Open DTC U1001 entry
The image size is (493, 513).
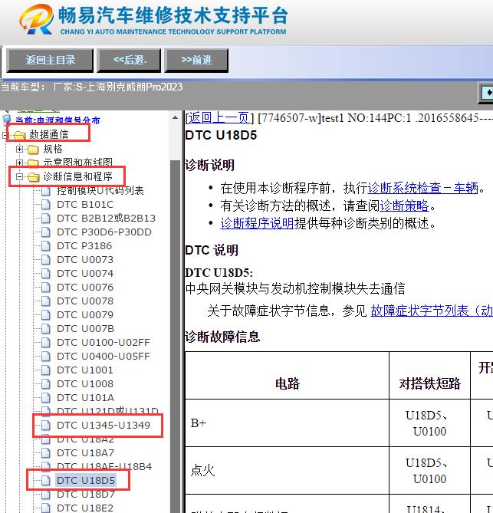tap(85, 370)
